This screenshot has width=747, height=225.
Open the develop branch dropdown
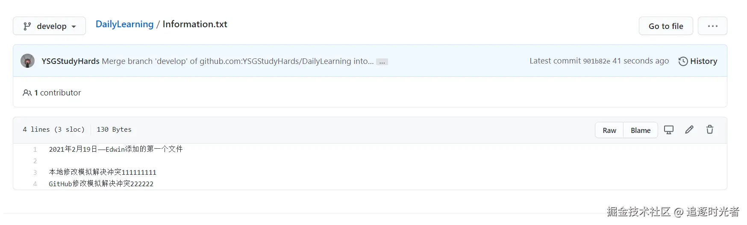point(49,26)
